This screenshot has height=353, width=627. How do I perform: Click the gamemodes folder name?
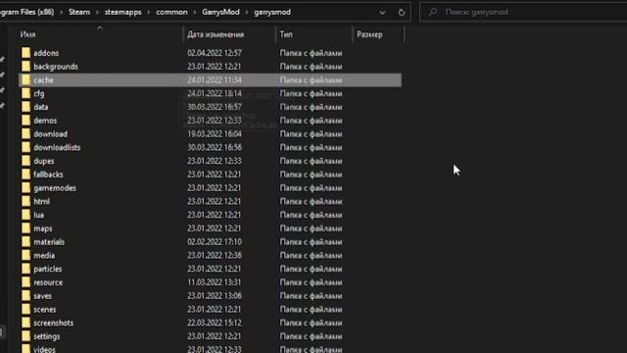[x=55, y=188]
